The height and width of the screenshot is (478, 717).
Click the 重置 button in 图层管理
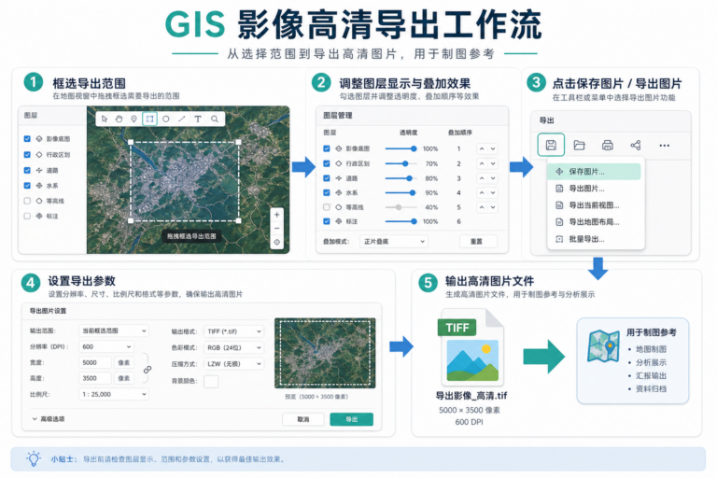tap(476, 242)
